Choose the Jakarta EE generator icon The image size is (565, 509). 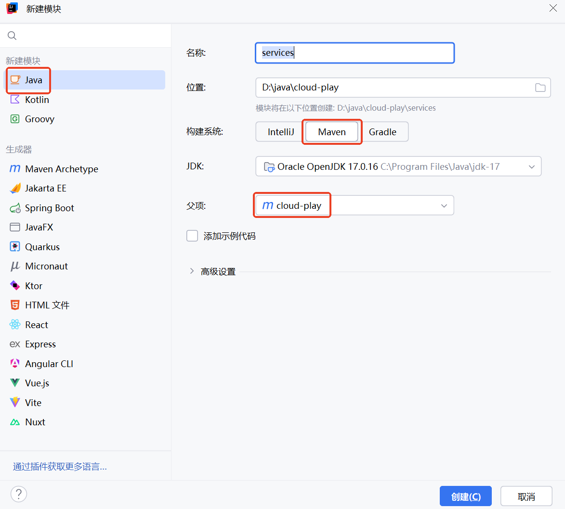pyautogui.click(x=15, y=188)
